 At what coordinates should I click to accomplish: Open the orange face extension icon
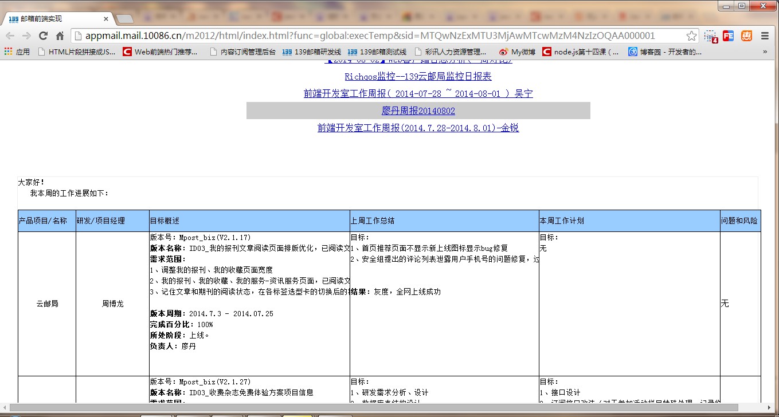(746, 36)
